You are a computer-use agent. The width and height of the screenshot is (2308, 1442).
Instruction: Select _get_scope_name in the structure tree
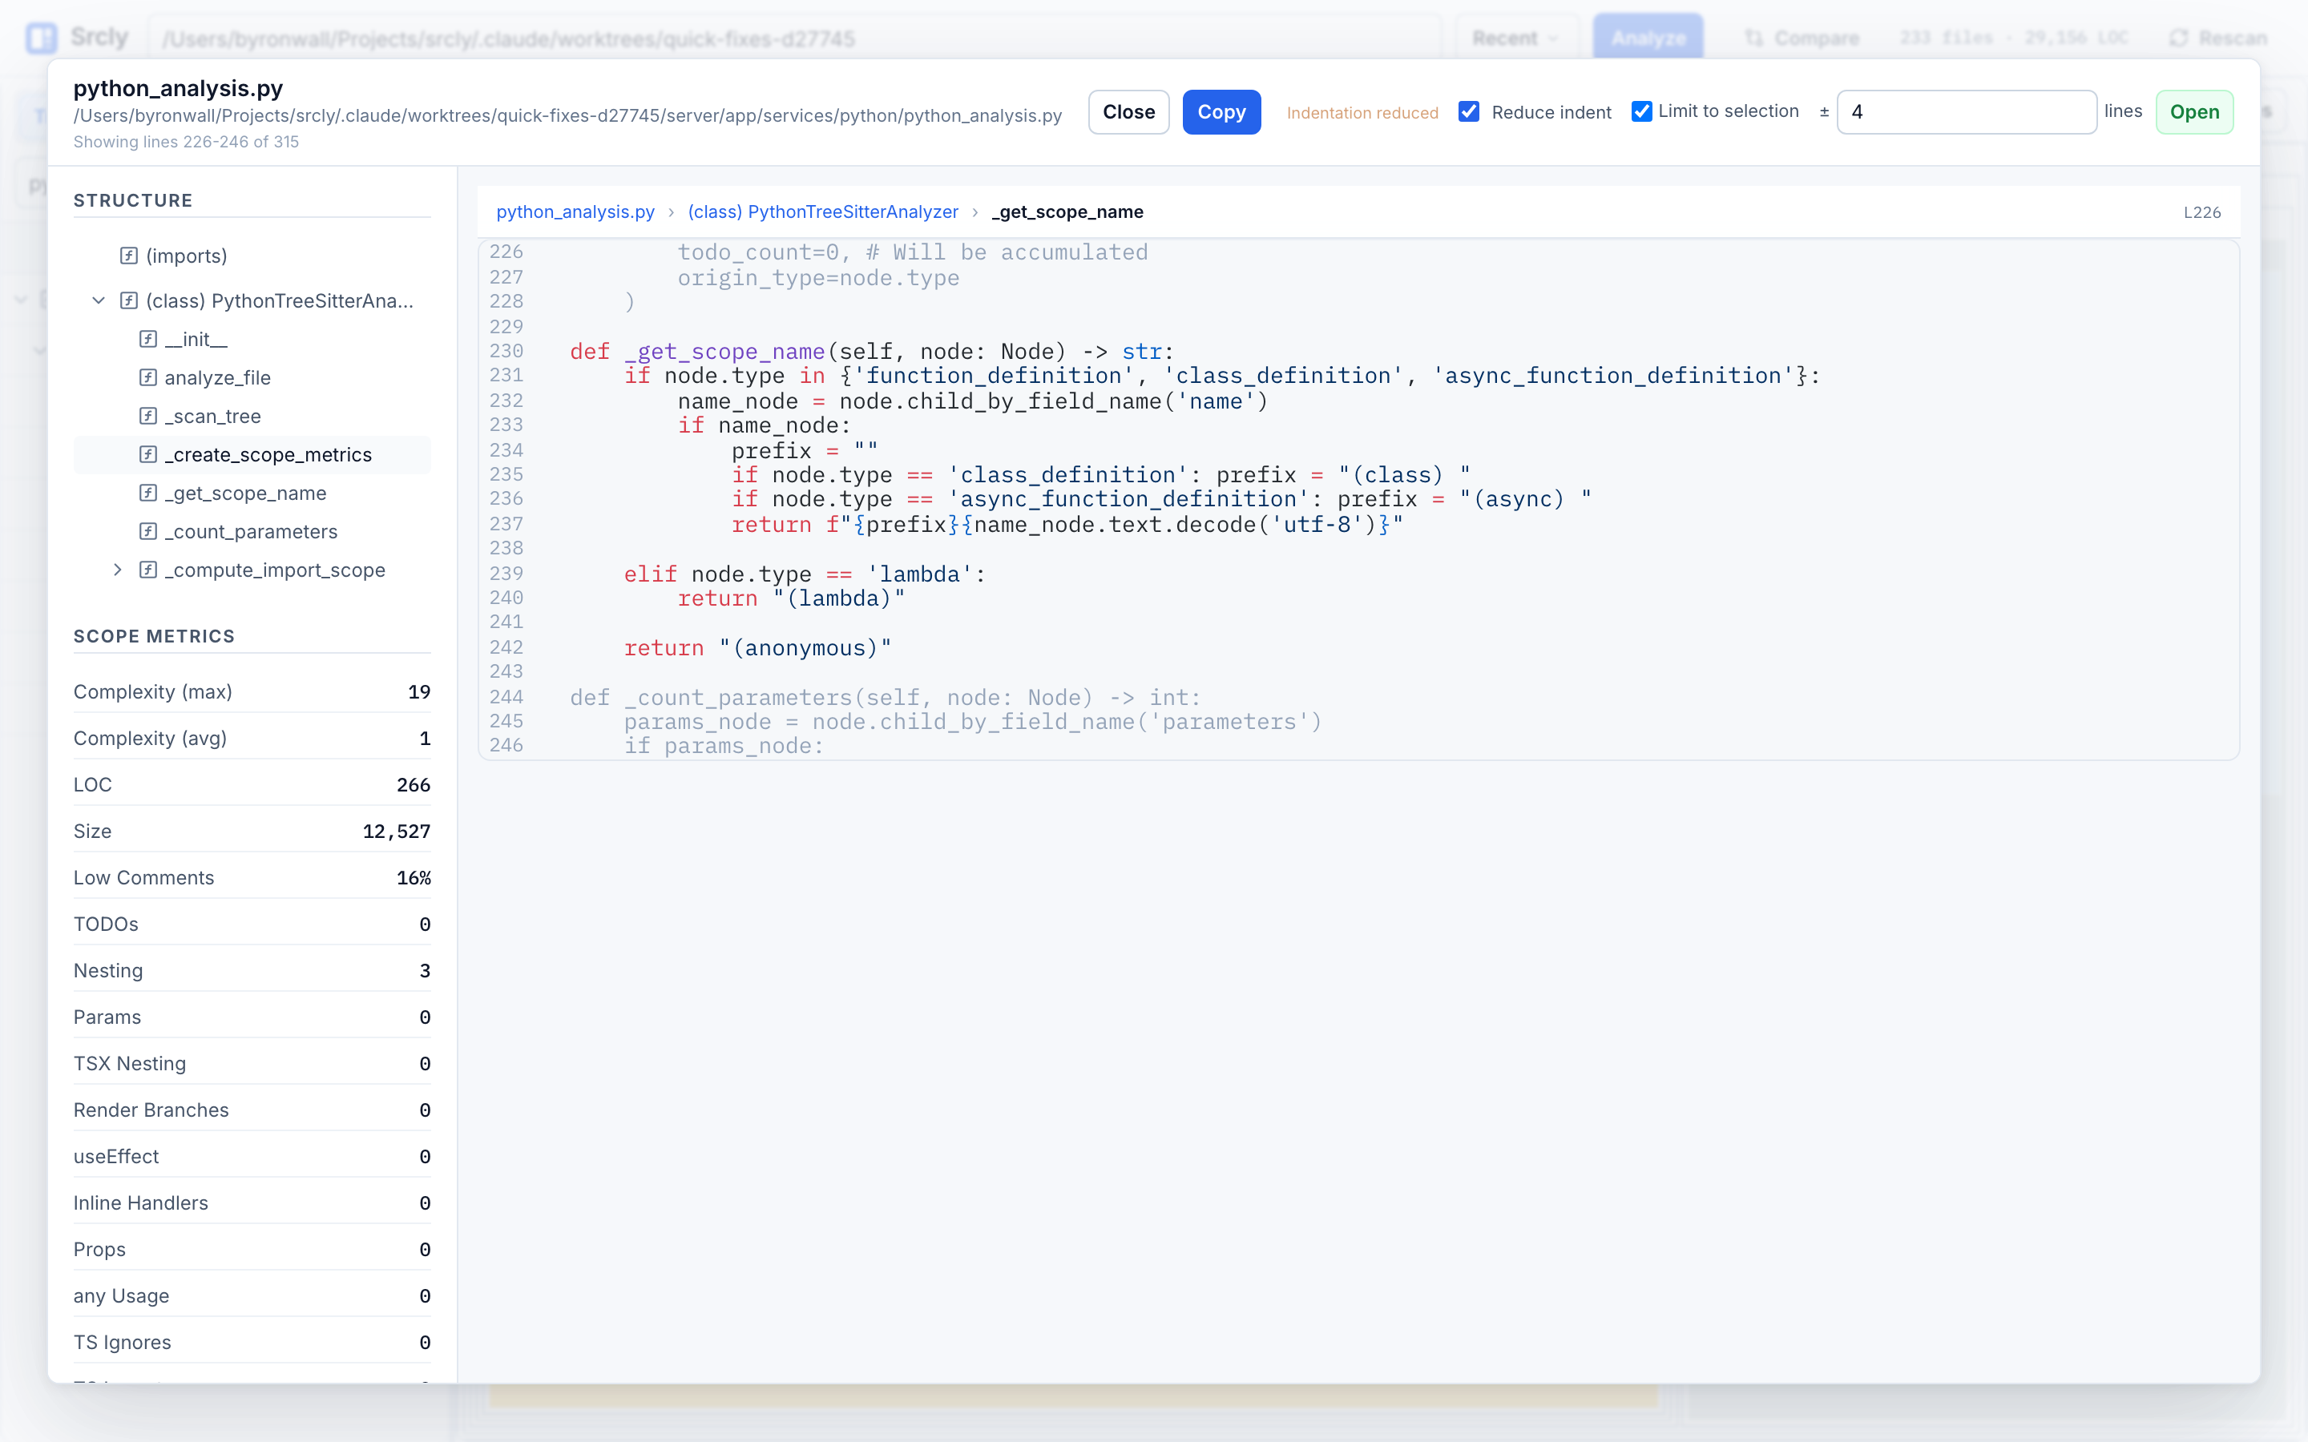(x=245, y=493)
